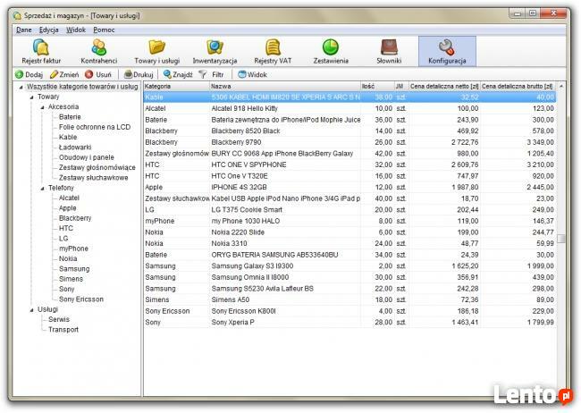The image size is (581, 413).
Task: Open the Konfiguracja wrench icon
Action: click(447, 51)
